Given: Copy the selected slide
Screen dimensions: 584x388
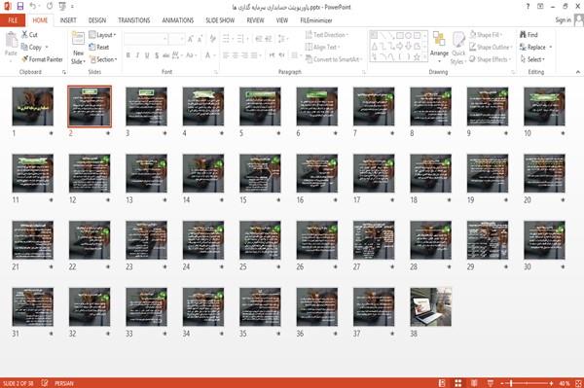Looking at the screenshot, I should 31,47.
